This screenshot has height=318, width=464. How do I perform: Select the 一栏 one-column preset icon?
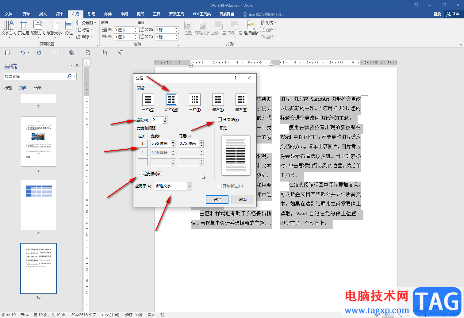point(148,100)
